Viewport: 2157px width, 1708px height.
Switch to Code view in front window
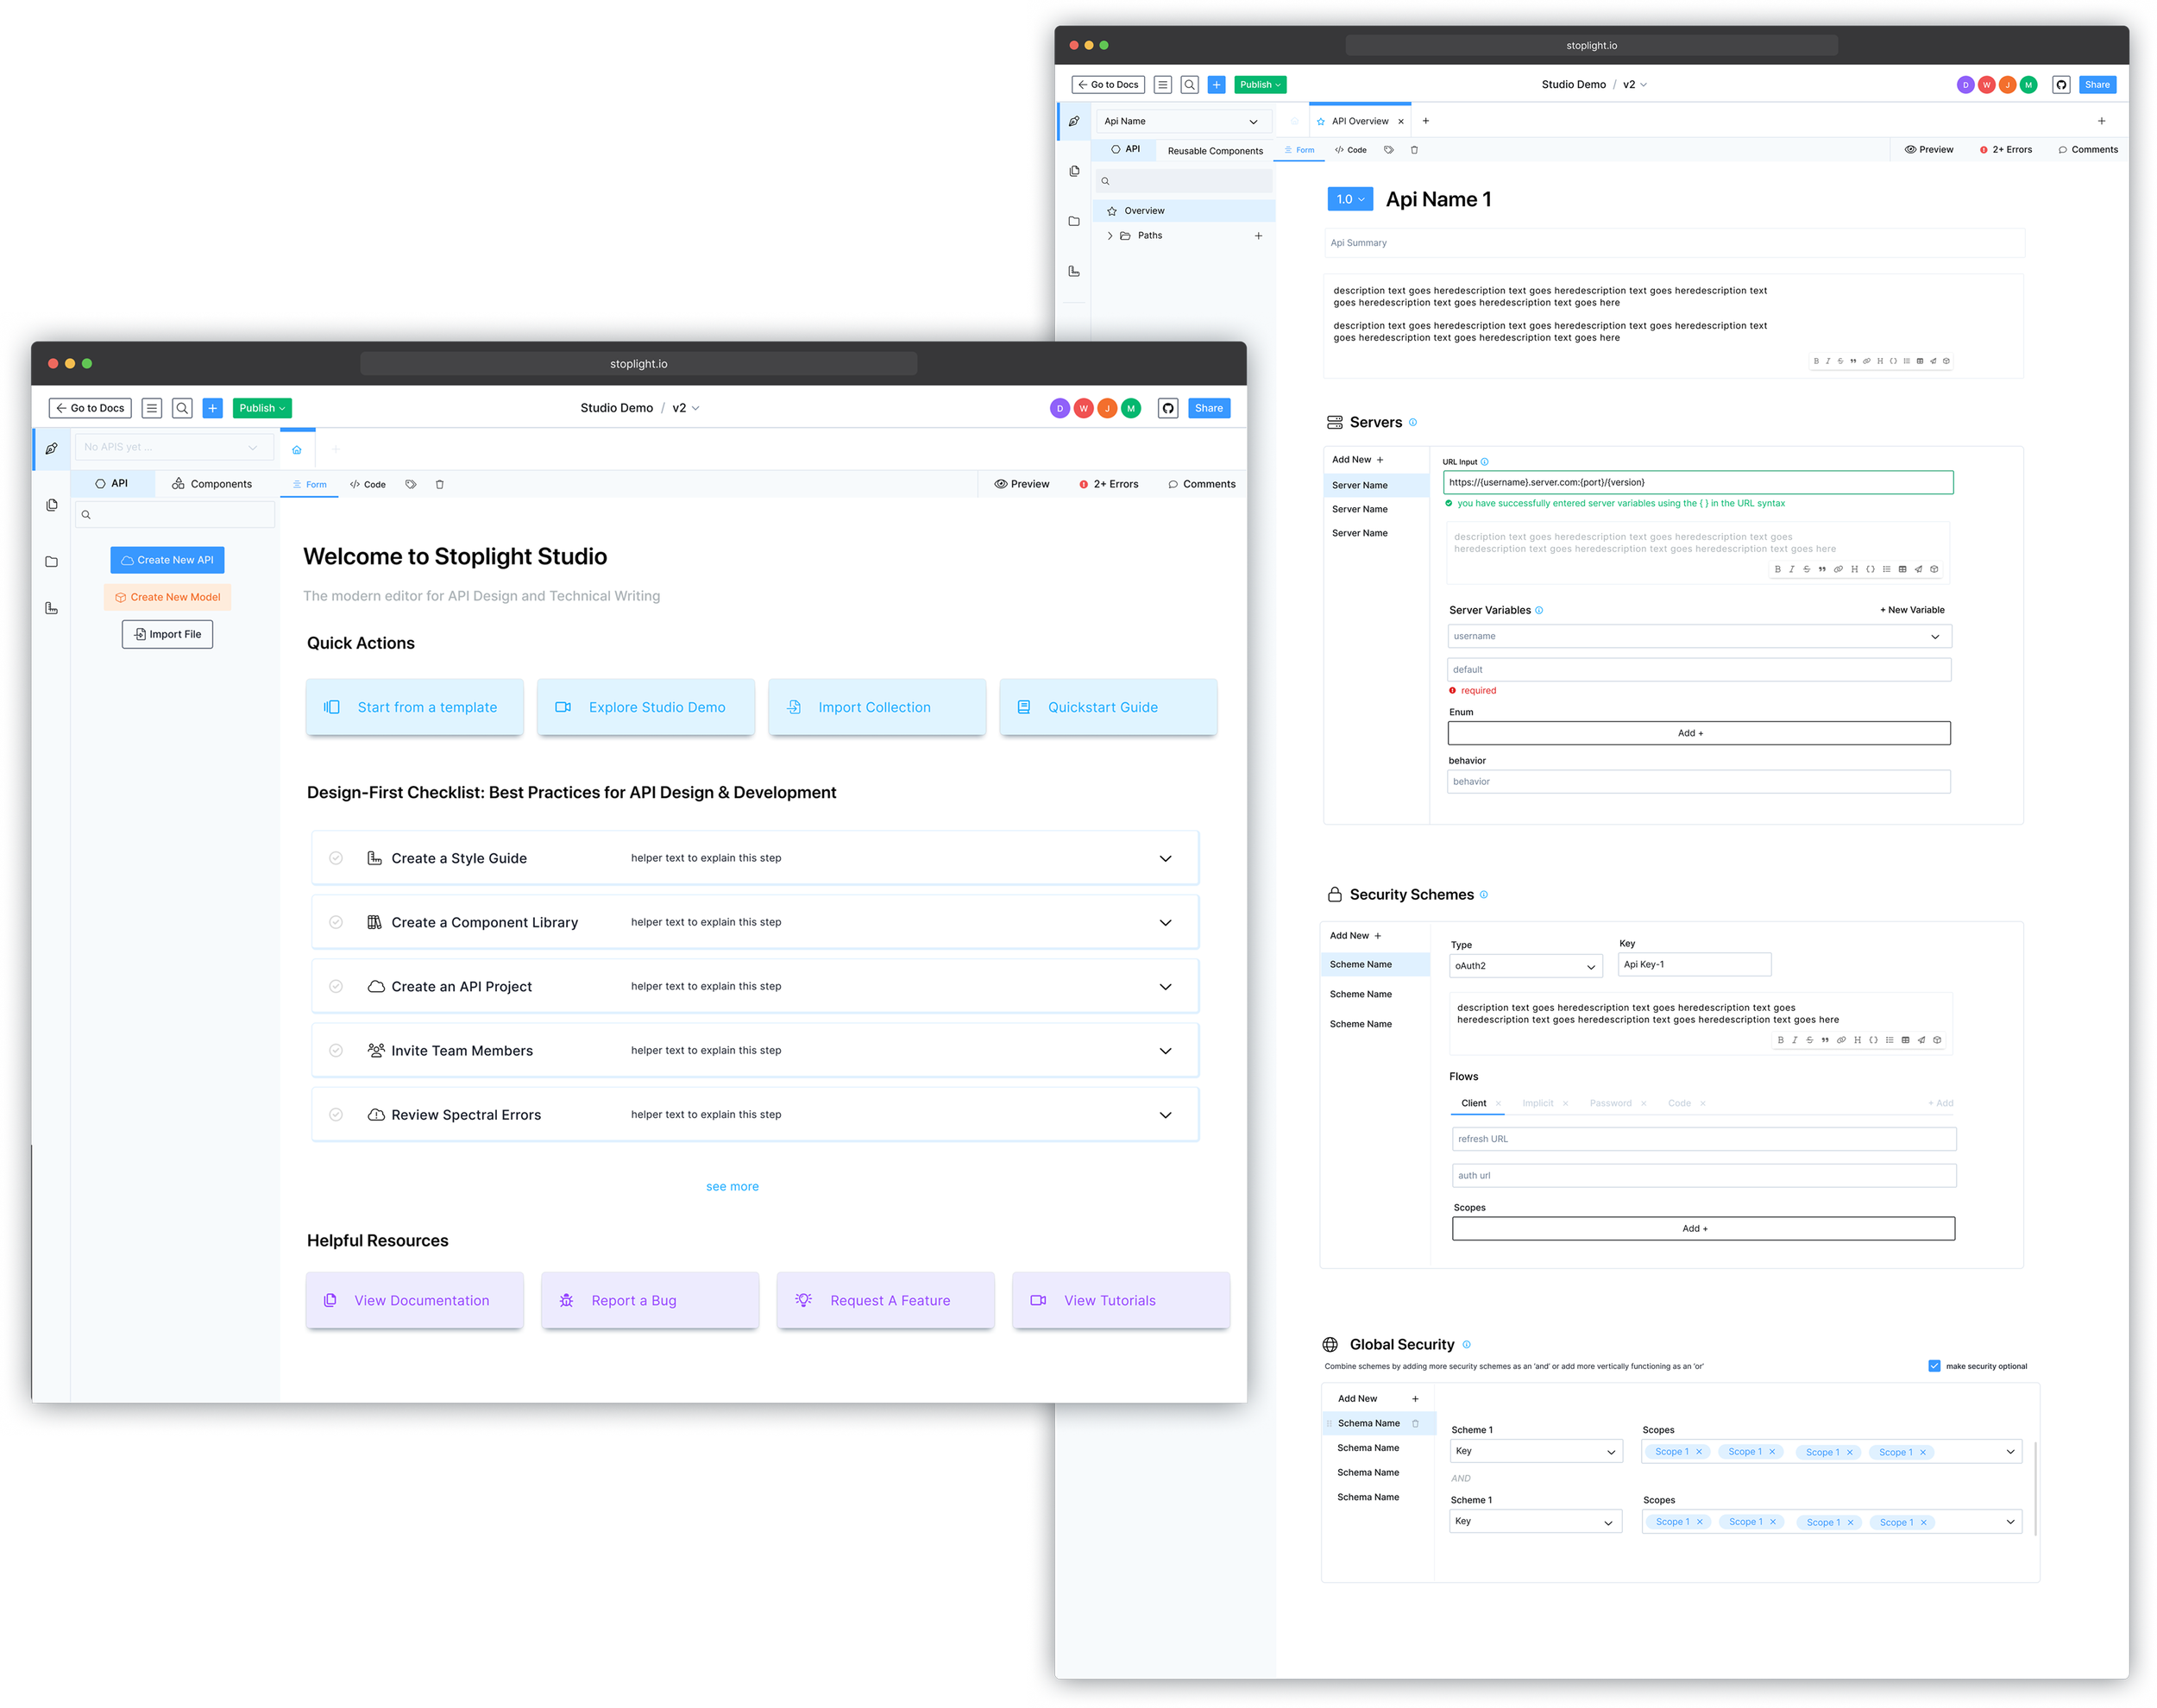368,484
